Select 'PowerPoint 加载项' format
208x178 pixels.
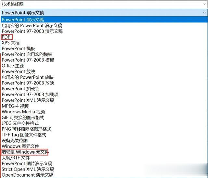[104, 89]
